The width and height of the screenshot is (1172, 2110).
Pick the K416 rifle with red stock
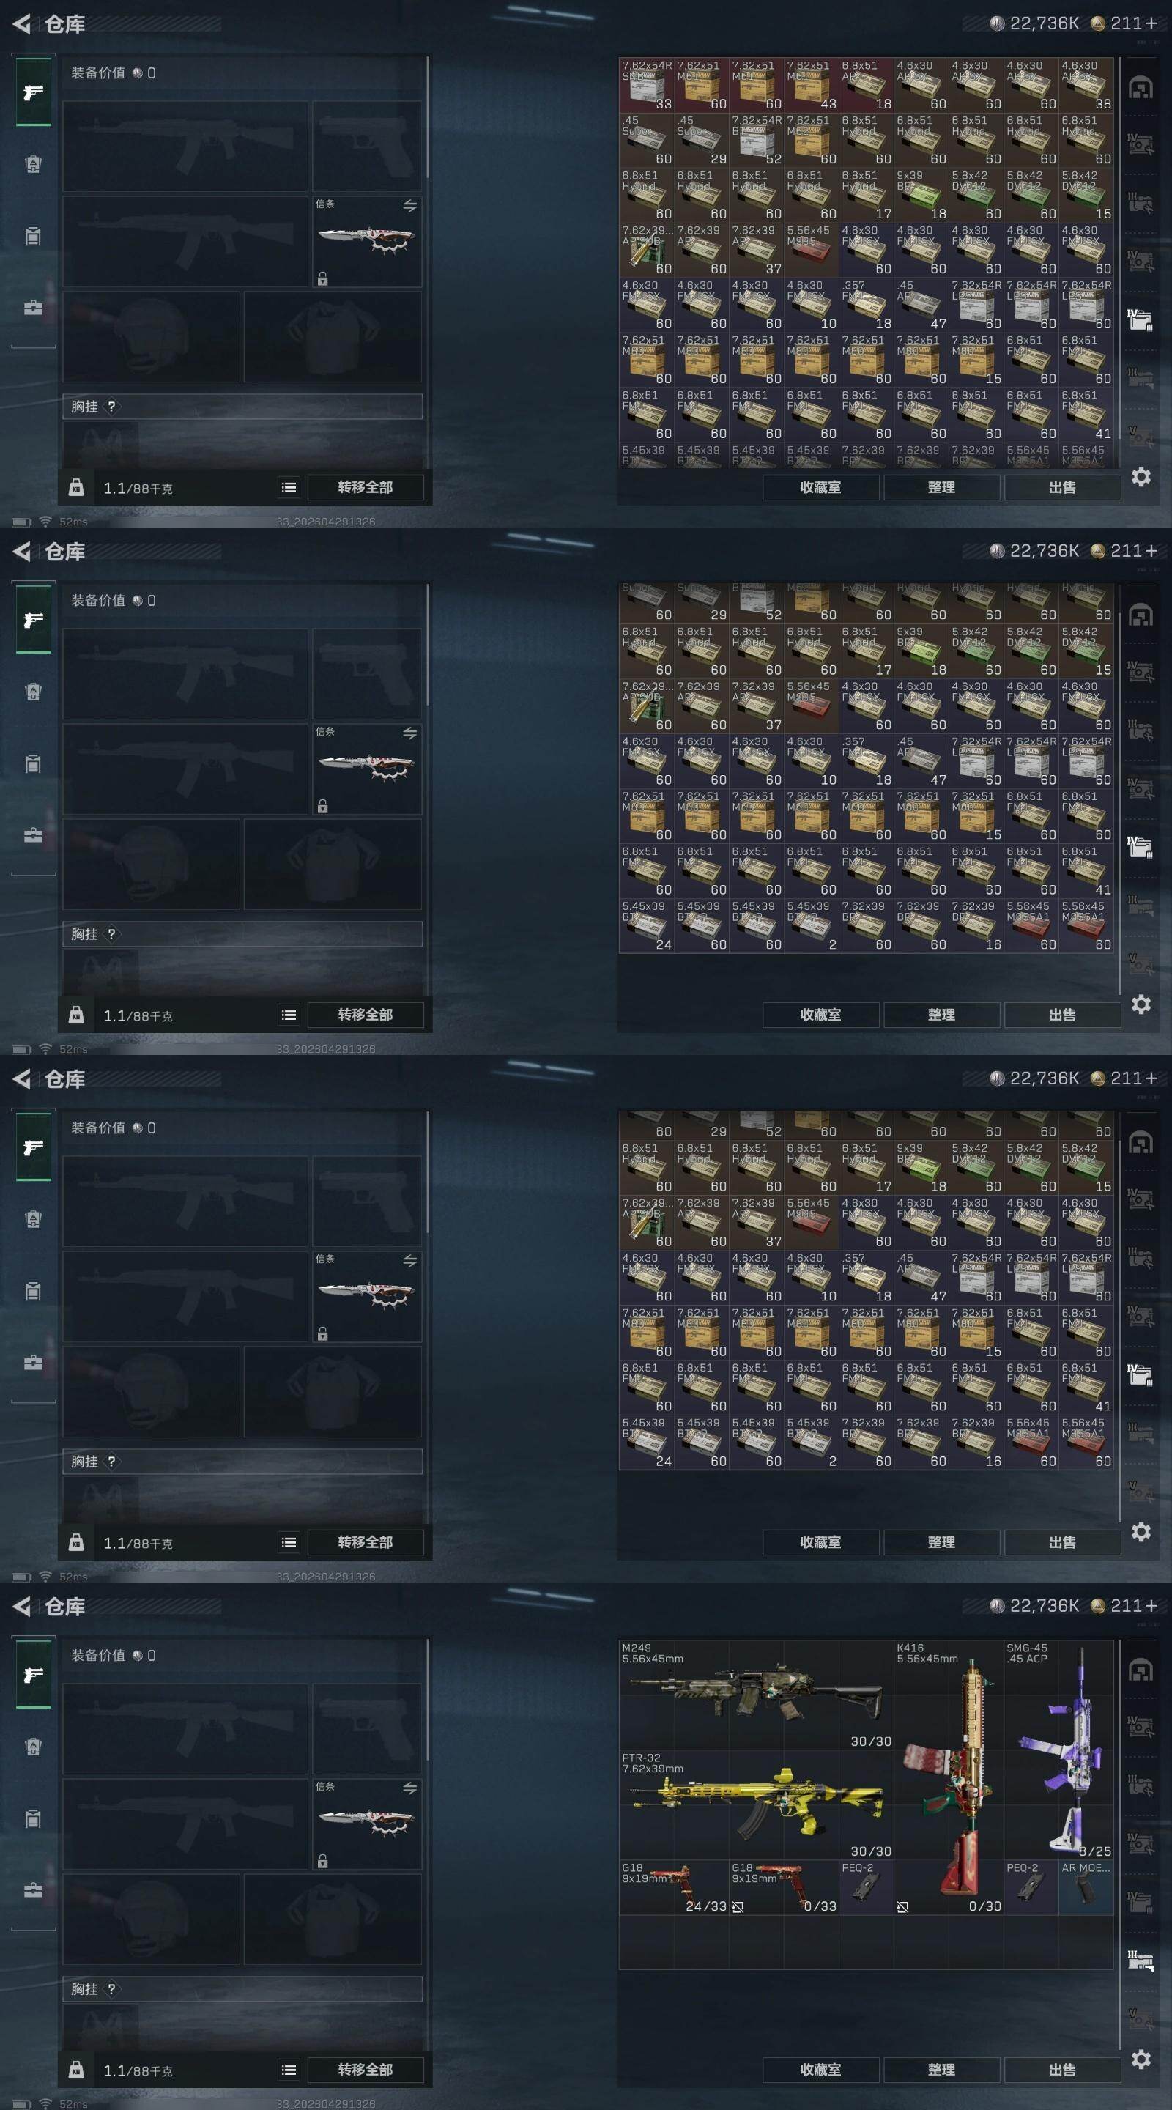pos(949,1777)
